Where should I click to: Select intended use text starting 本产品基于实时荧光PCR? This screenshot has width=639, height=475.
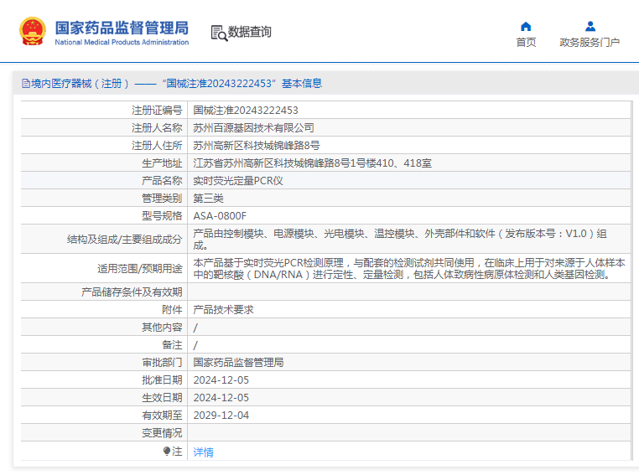408,269
